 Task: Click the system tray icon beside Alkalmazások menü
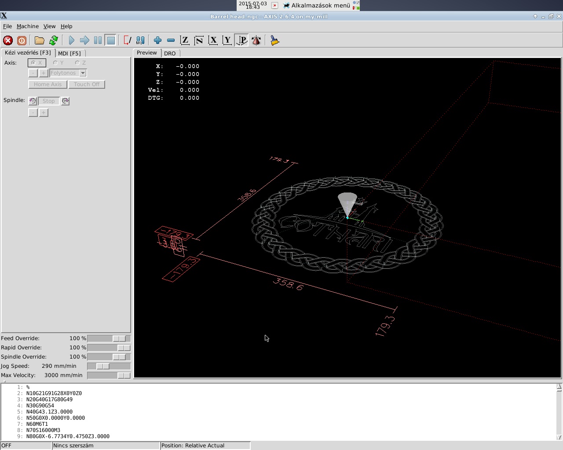tap(356, 5)
